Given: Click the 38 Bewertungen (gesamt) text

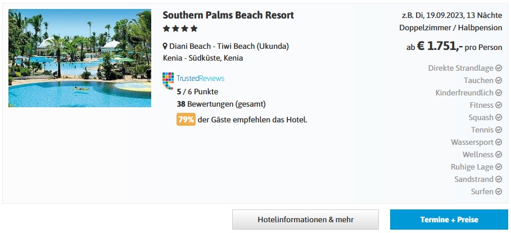Looking at the screenshot, I should click(221, 104).
